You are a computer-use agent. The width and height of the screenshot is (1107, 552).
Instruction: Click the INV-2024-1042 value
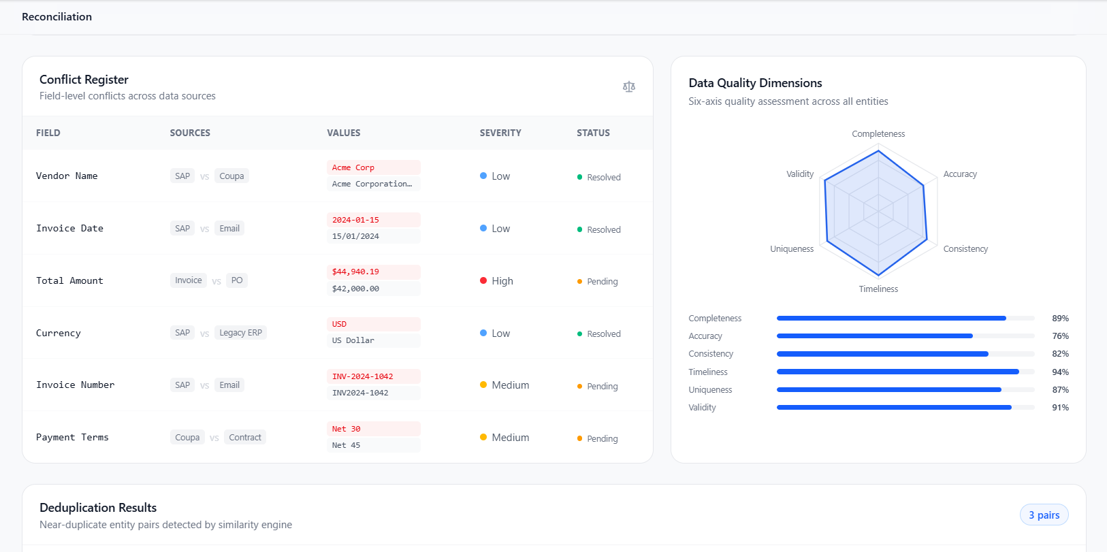click(373, 376)
